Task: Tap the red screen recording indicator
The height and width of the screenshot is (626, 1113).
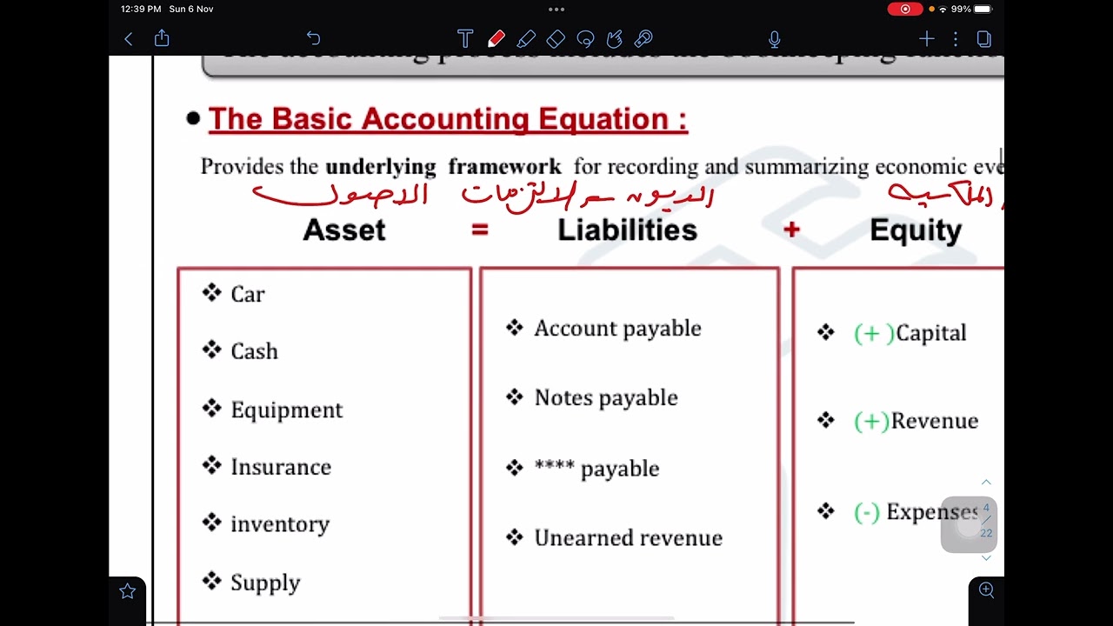Action: click(x=905, y=9)
